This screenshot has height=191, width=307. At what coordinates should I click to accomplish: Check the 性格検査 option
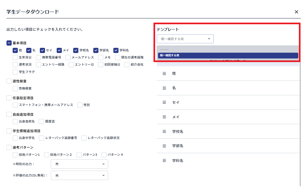[14, 89]
